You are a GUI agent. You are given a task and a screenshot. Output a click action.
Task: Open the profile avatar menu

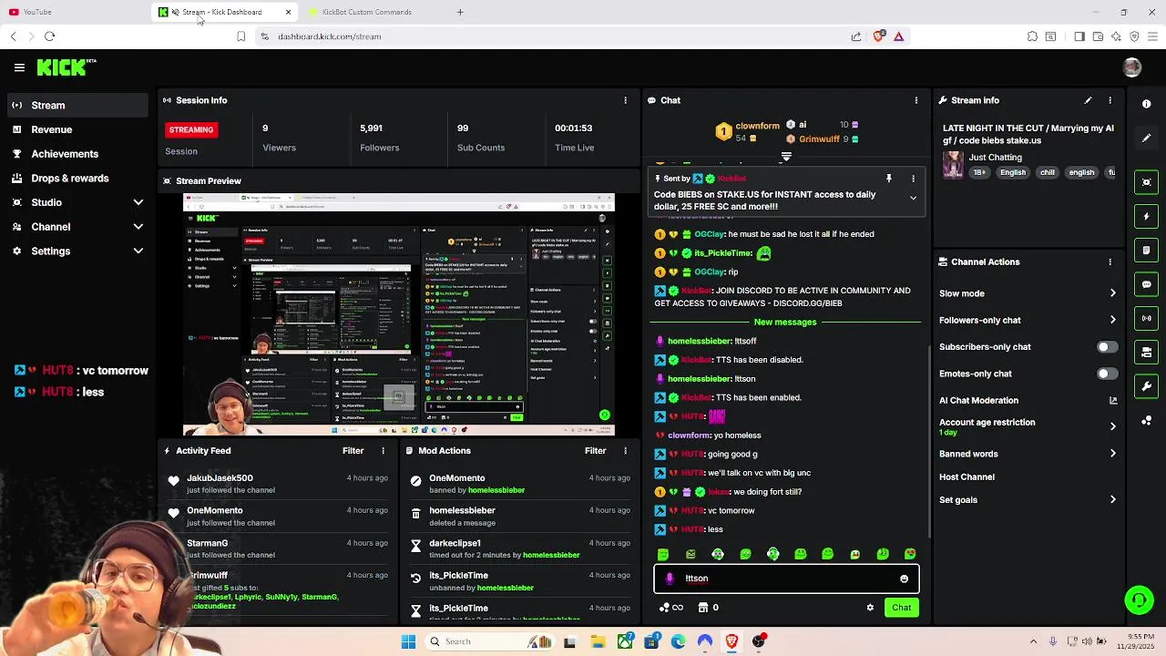click(x=1132, y=67)
